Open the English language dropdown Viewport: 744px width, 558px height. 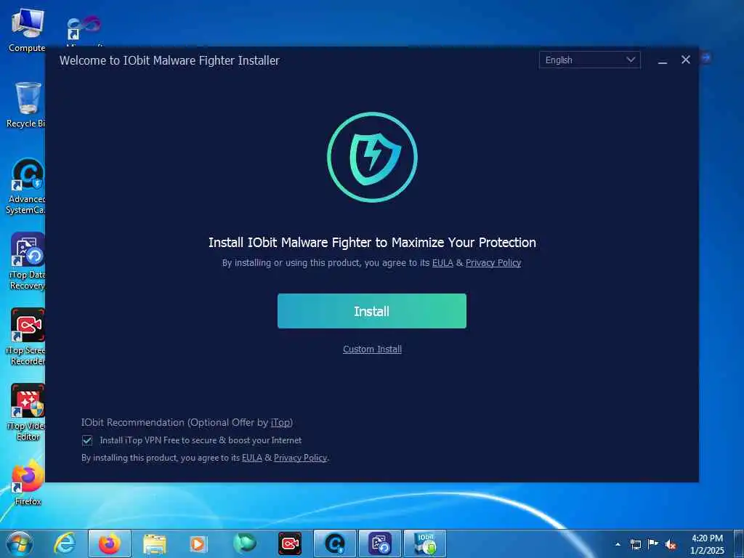[589, 60]
